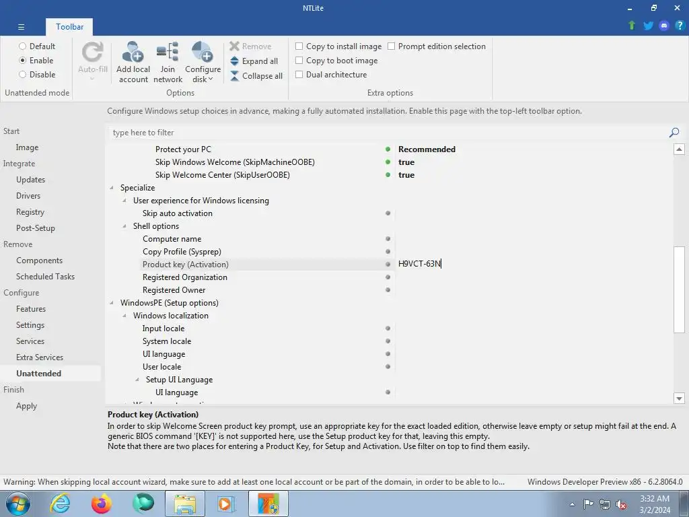Open the Updates page
689x517 pixels.
coord(31,179)
